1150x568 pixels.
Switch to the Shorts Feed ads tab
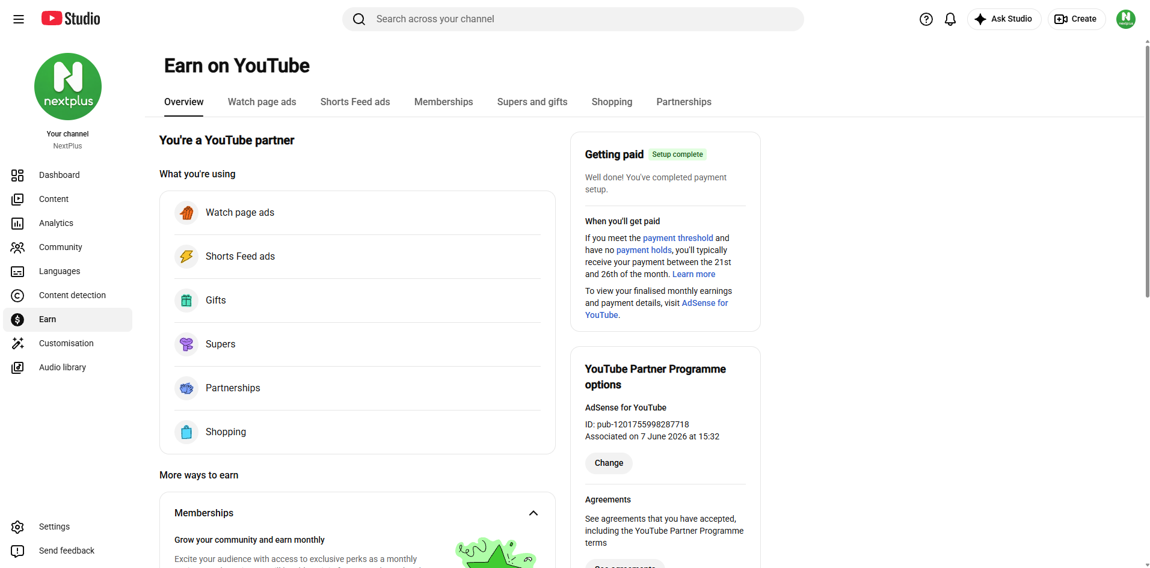tap(355, 102)
